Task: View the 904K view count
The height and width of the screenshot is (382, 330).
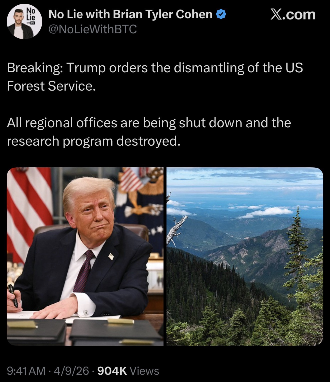Action: tap(112, 371)
